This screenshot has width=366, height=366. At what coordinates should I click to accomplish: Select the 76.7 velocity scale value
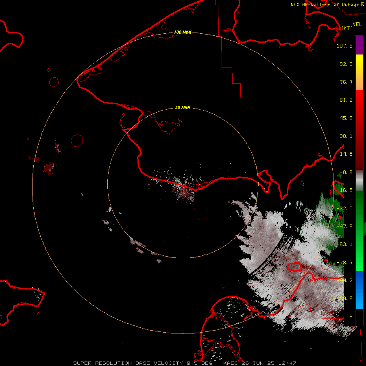[346, 82]
